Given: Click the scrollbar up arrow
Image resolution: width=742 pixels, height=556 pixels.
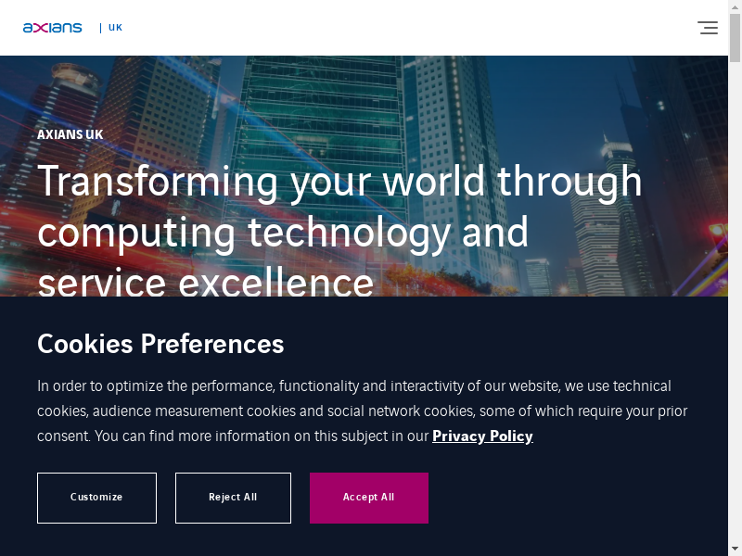Looking at the screenshot, I should coord(735,6).
